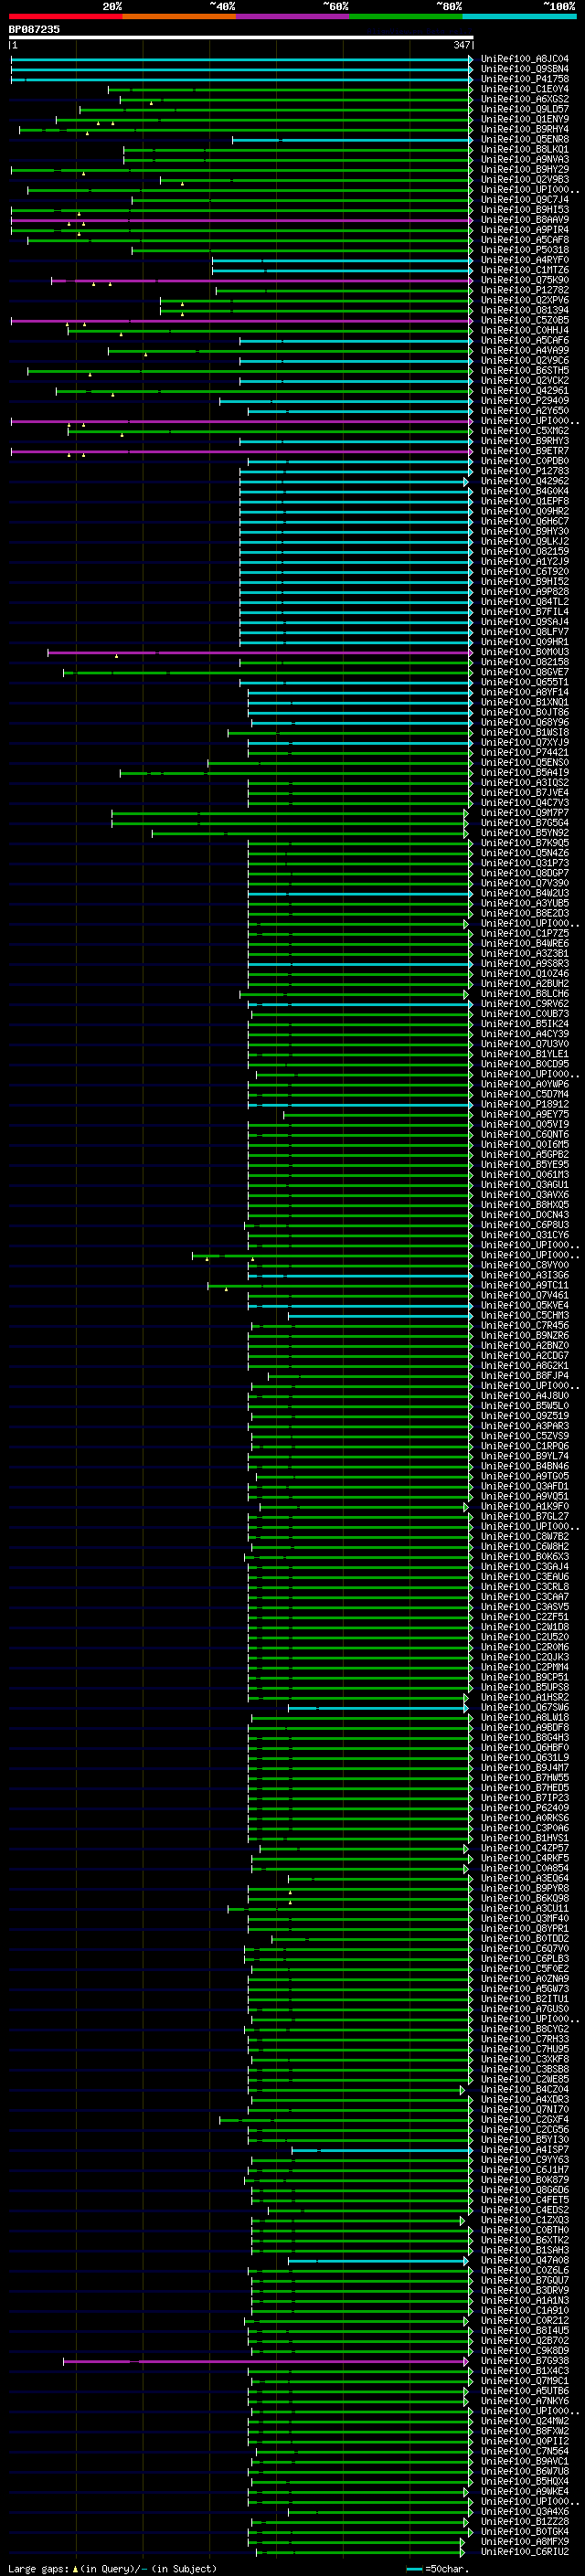Select the UniRef100_P29409 label

[x=525, y=401]
